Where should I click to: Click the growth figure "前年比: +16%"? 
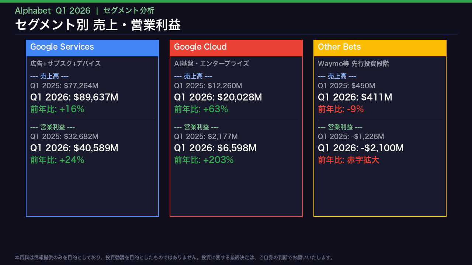[57, 109]
